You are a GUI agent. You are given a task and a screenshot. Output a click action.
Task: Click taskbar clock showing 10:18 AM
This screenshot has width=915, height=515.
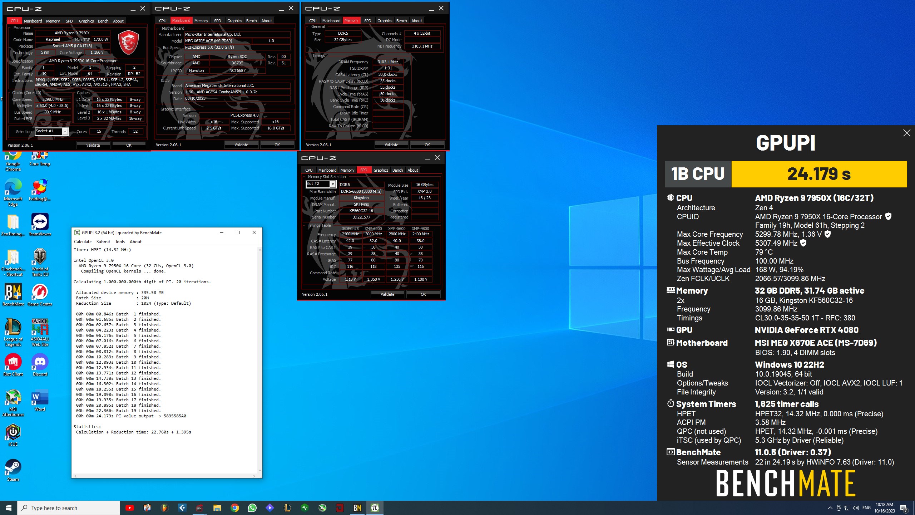pos(884,508)
